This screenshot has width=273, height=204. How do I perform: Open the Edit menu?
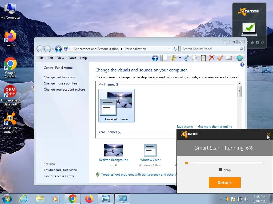50,58
